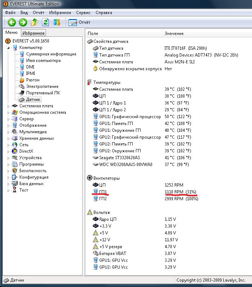
Task: Open the Файл menu
Action: (x=10, y=13)
